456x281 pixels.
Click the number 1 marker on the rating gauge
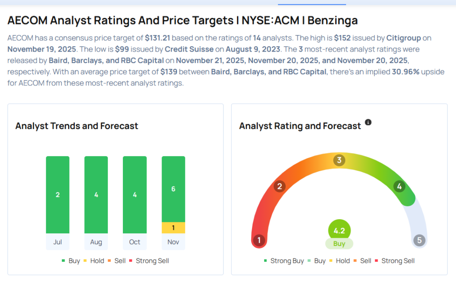[259, 241]
